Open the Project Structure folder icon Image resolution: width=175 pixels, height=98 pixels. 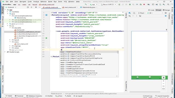point(148,4)
